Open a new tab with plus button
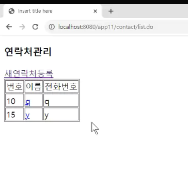 click(111, 11)
